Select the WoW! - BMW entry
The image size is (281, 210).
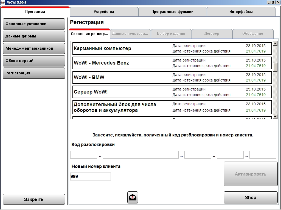point(172,77)
